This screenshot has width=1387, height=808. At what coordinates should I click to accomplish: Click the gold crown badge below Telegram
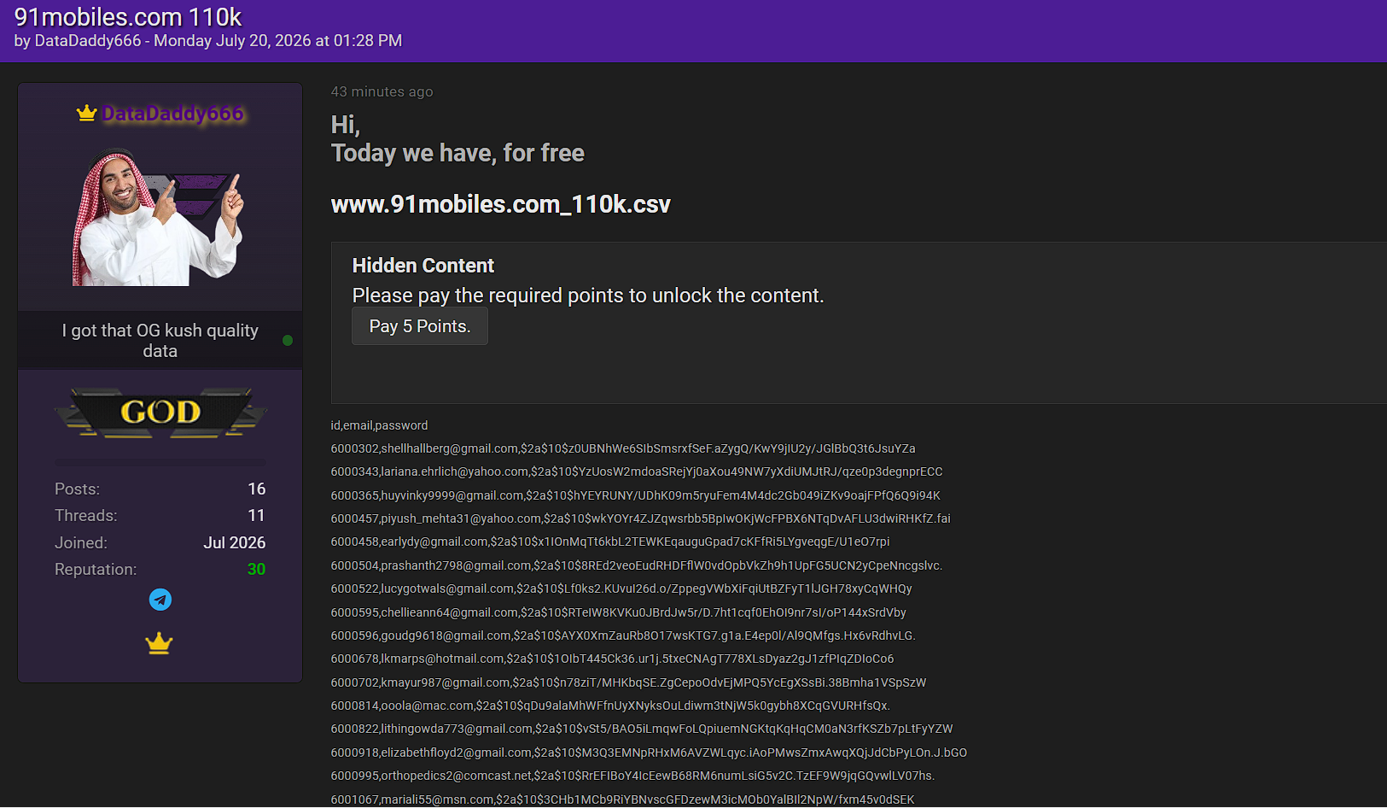(160, 643)
